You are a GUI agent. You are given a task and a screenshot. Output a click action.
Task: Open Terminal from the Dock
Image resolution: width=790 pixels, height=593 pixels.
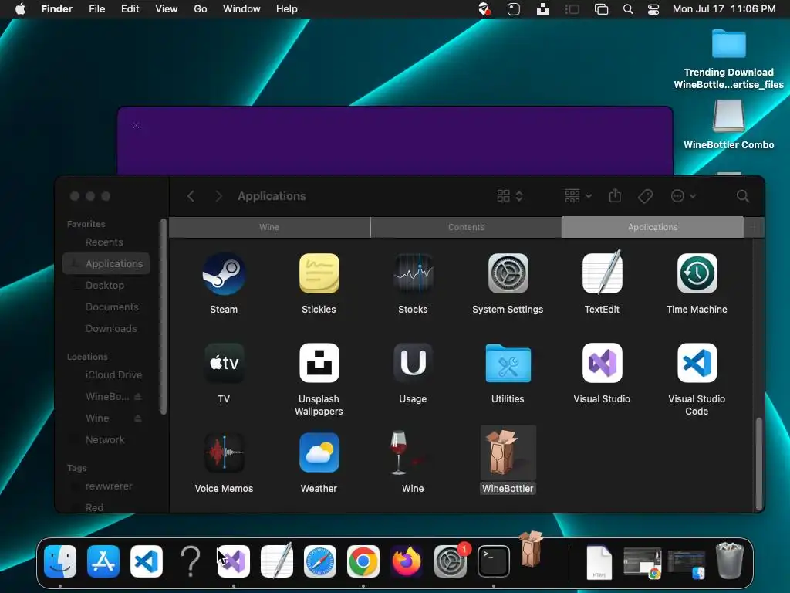point(493,561)
